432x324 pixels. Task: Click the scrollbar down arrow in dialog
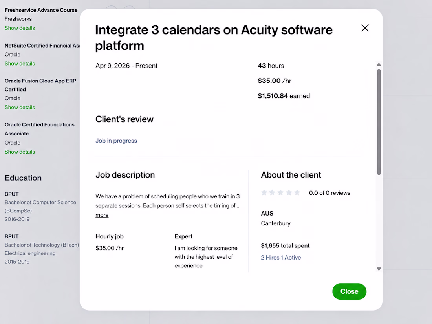pyautogui.click(x=379, y=269)
